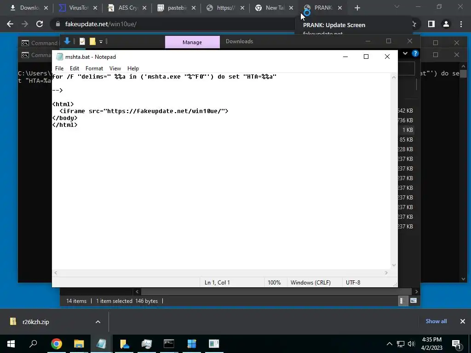This screenshot has width=471, height=353.
Task: Open network status tray icon
Action: tap(401, 344)
